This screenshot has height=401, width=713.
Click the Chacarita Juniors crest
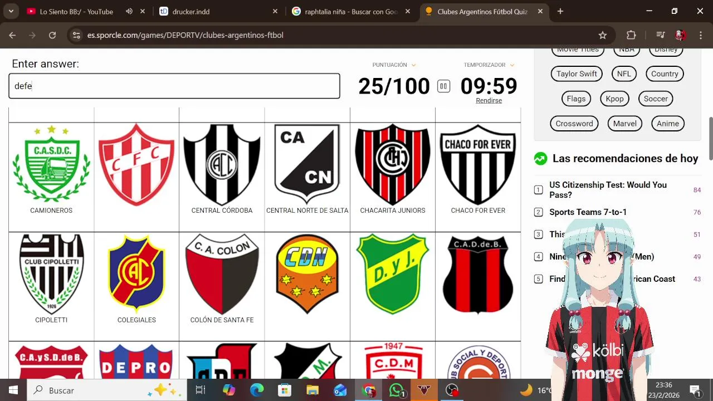click(x=393, y=165)
